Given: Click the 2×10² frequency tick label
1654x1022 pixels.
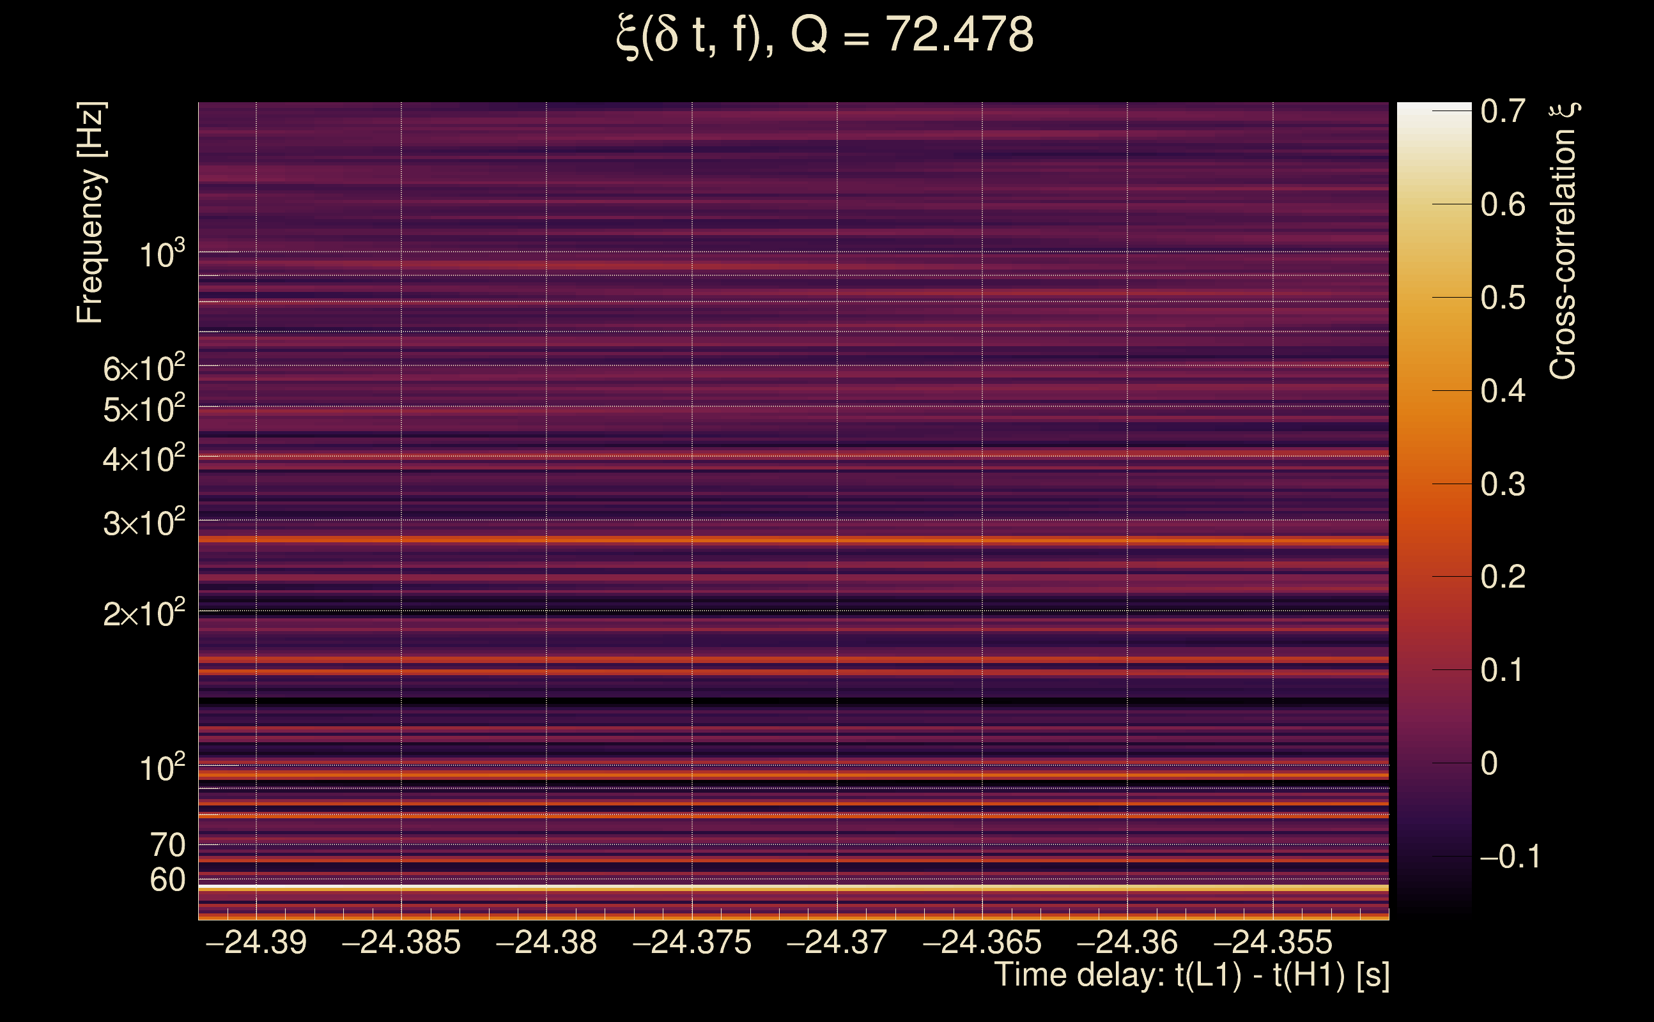Looking at the screenshot, I should (x=144, y=614).
